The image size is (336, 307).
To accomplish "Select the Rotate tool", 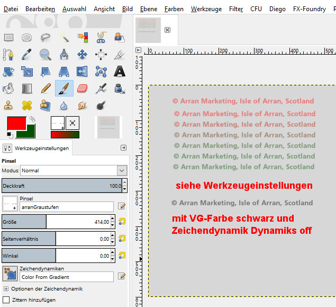I will (8, 72).
